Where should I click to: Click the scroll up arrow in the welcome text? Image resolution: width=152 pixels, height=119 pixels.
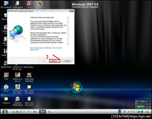pyautogui.click(x=68, y=18)
